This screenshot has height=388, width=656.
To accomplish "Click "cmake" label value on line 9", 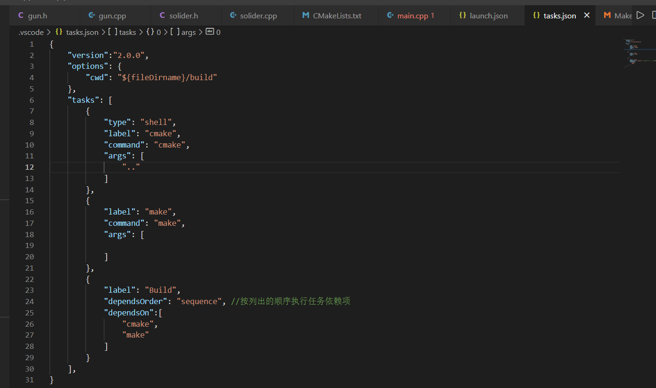I will [x=160, y=133].
